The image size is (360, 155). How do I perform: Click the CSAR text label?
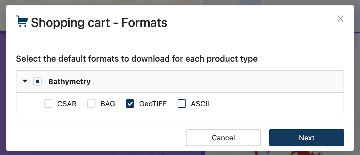tap(67, 104)
